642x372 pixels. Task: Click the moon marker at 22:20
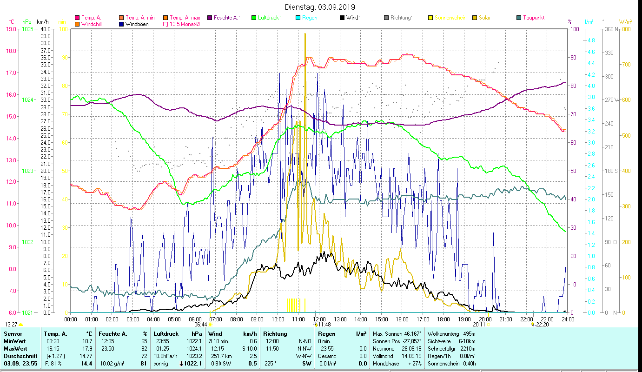533,324
